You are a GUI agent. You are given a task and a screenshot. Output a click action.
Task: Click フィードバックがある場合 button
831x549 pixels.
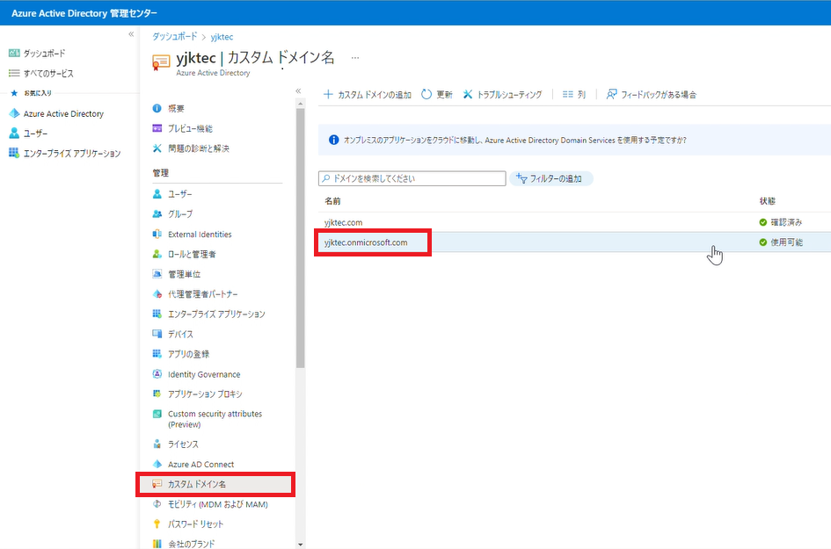(651, 94)
